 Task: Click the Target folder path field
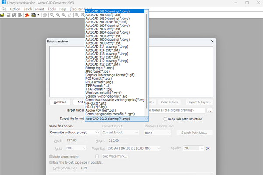177,110
